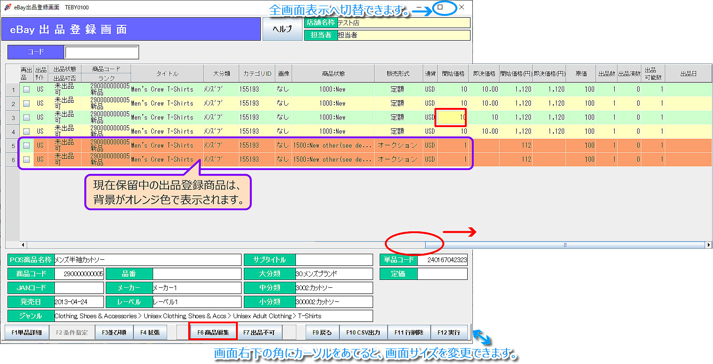Tick the relist checkbox in row 1
This screenshot has width=713, height=364.
click(x=27, y=89)
